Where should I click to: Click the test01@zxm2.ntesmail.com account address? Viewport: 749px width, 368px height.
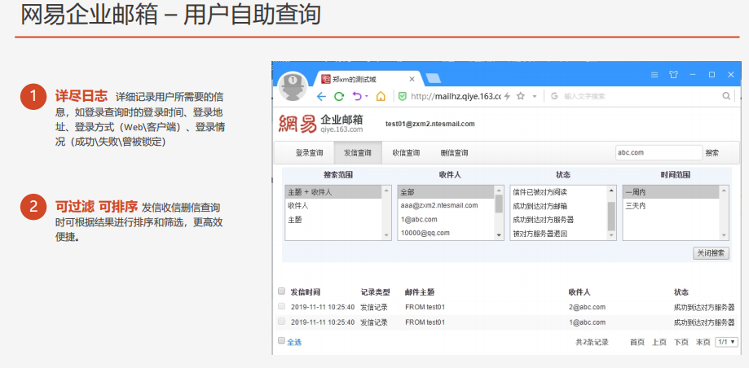click(x=430, y=124)
